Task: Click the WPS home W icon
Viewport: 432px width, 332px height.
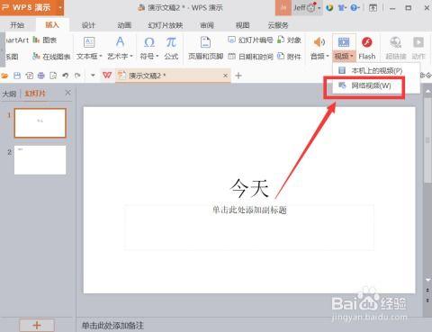Action: coord(107,76)
